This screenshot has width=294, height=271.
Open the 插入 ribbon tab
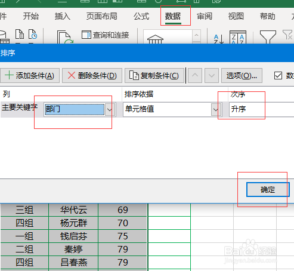[63, 16]
